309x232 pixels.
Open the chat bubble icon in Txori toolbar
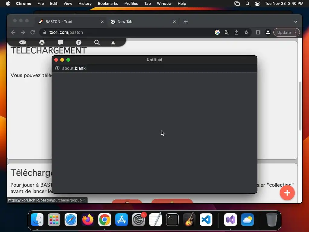(x=60, y=42)
